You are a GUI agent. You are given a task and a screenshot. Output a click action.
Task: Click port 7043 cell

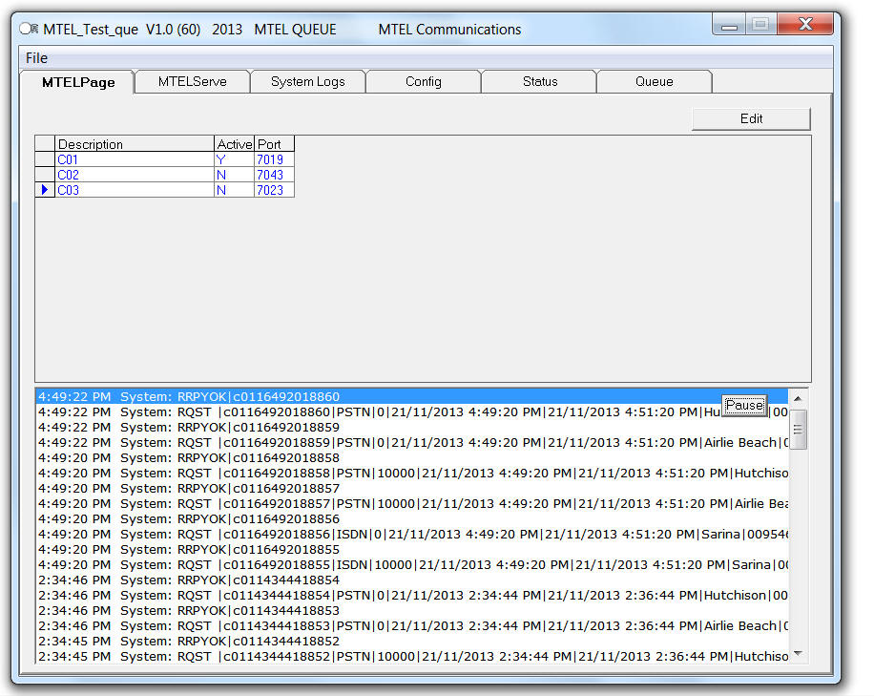[x=274, y=176]
